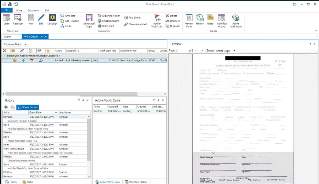Route the document
This screenshot has height=184, width=319.
[66, 26]
